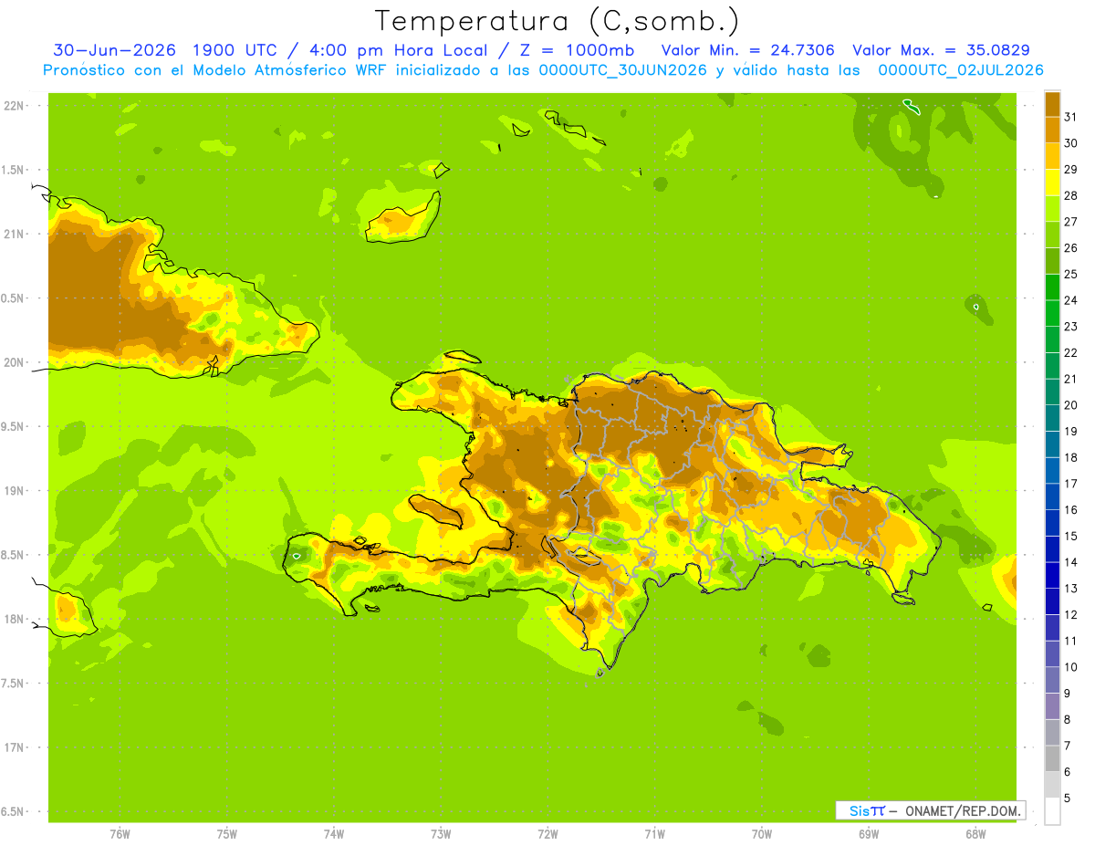Screen dimensions: 1095x846
Task: Pick the lime swatch between 27 and 28
Action: 1052,208
